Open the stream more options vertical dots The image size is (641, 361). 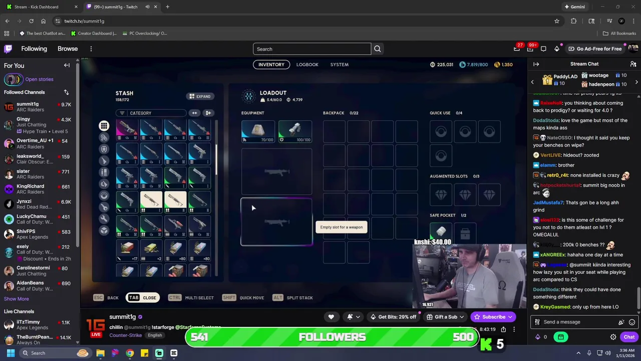coord(514,329)
